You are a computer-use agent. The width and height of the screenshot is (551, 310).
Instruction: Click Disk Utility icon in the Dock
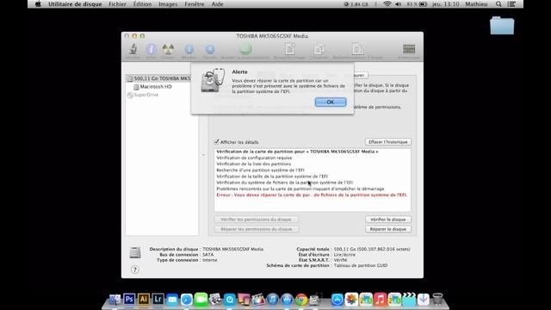(316, 299)
